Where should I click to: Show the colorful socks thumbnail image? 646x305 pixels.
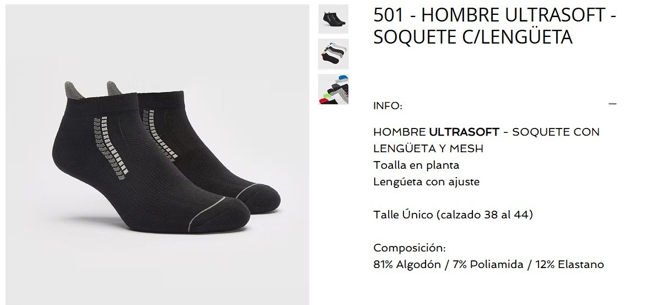333,89
